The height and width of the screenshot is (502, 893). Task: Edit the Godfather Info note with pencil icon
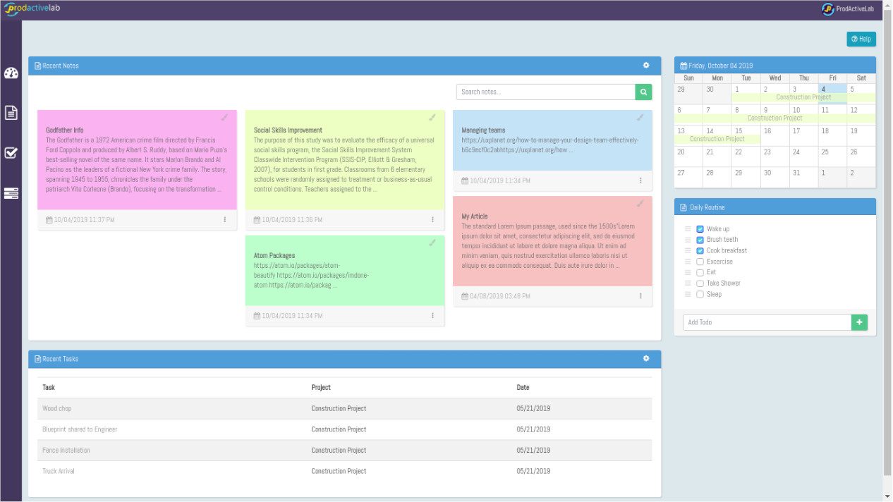(x=225, y=117)
